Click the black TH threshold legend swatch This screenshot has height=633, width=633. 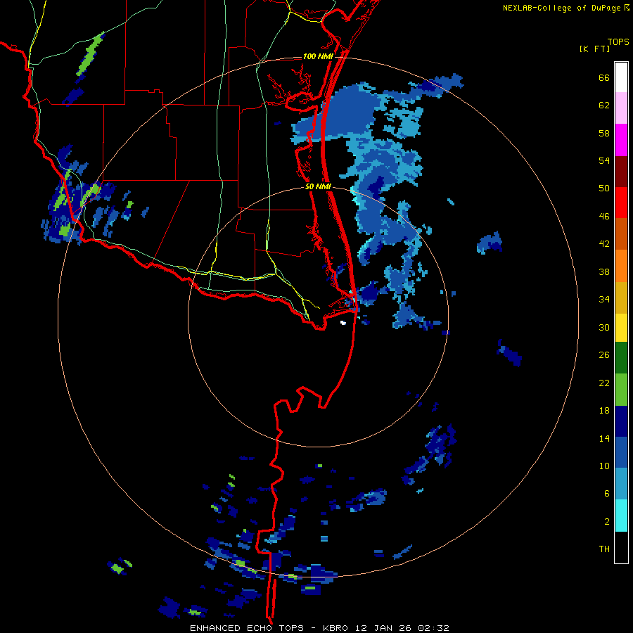pos(621,547)
